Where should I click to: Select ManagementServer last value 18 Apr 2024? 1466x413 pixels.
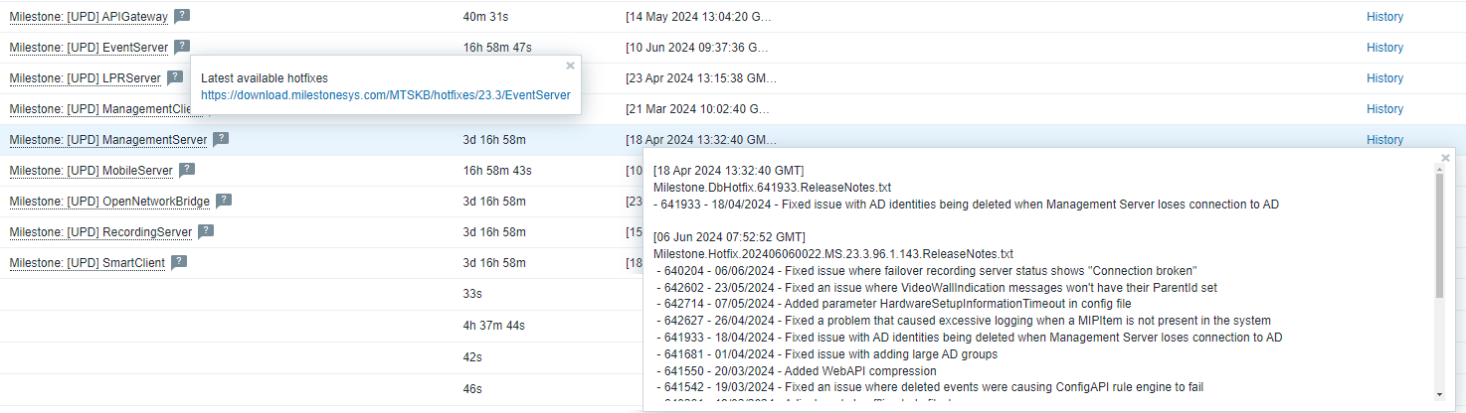coord(701,140)
